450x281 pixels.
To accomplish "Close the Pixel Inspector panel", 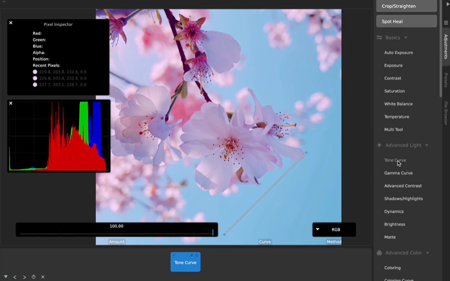I will click(10, 22).
